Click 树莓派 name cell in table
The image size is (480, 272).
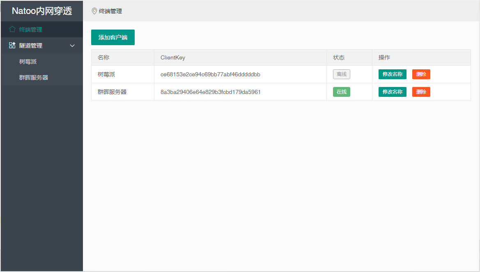tap(123, 74)
